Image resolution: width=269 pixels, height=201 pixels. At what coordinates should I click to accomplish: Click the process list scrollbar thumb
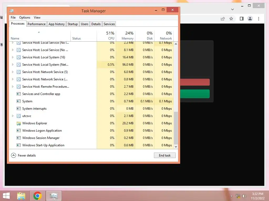click(x=176, y=128)
